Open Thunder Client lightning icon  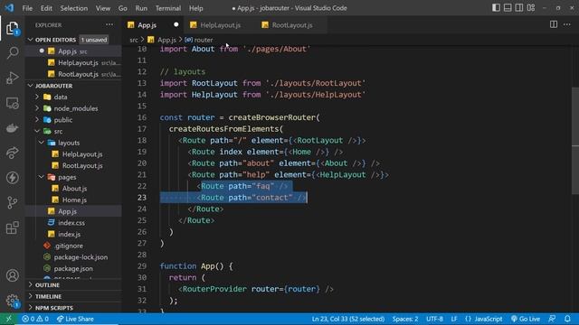pyautogui.click(x=12, y=178)
